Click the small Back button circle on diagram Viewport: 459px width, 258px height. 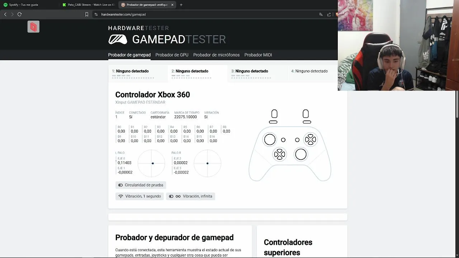pyautogui.click(x=283, y=140)
